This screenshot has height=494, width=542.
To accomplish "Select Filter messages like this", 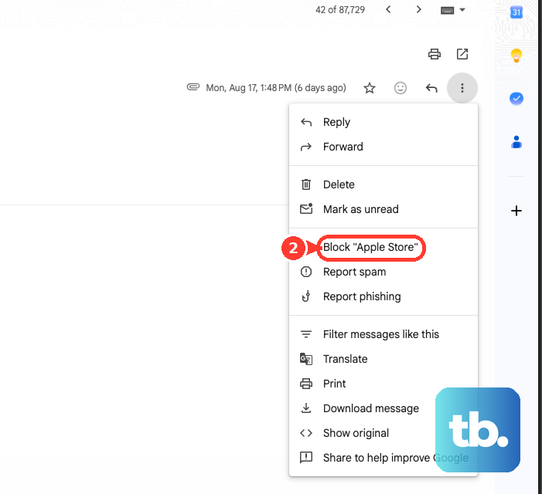I will coord(383,334).
